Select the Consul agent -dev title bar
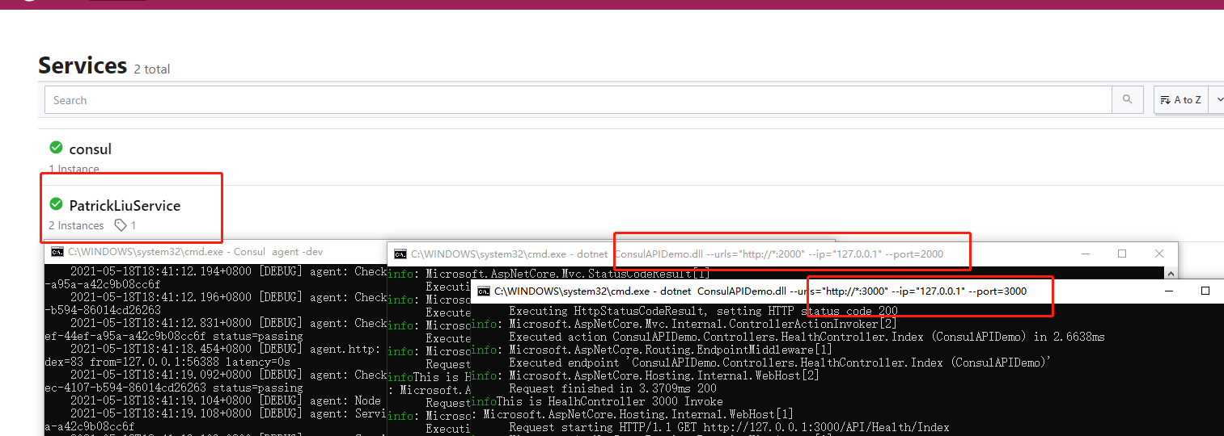1224x436 pixels. pos(216,252)
